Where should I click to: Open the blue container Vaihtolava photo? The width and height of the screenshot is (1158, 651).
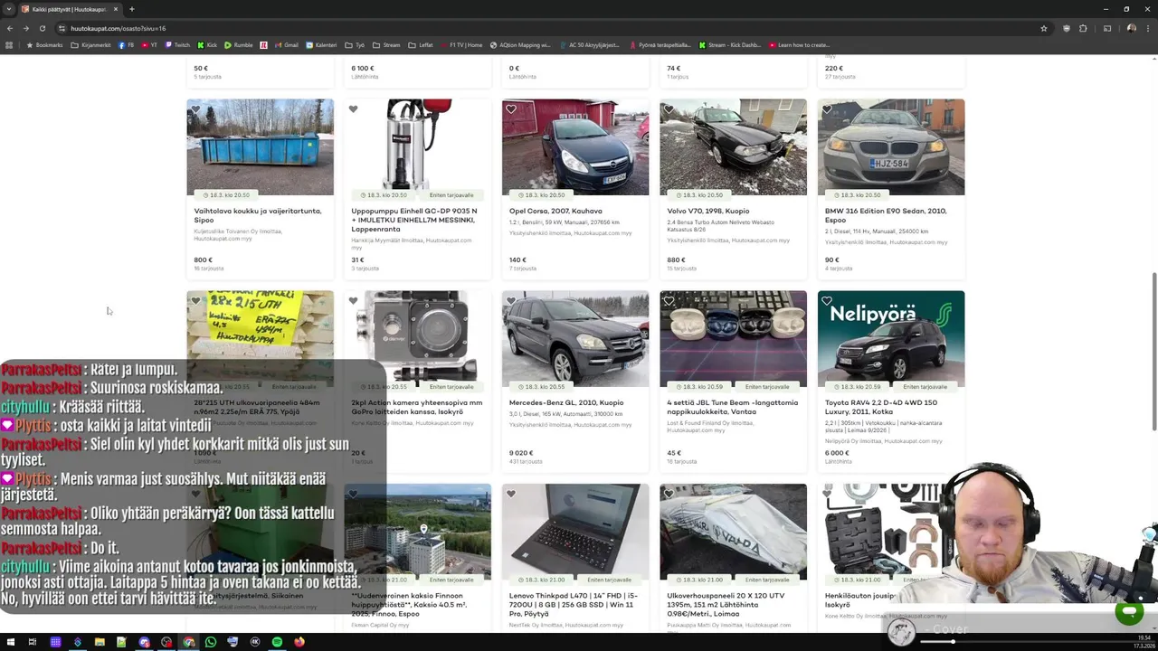coord(260,146)
